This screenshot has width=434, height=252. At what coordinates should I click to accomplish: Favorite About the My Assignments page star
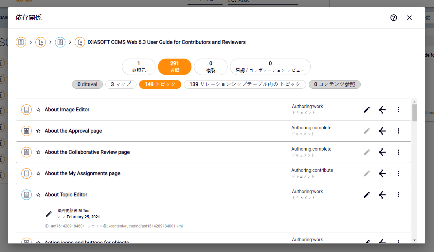[x=38, y=173]
